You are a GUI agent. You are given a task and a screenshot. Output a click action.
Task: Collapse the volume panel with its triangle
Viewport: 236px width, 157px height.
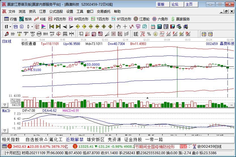(x=5, y=105)
